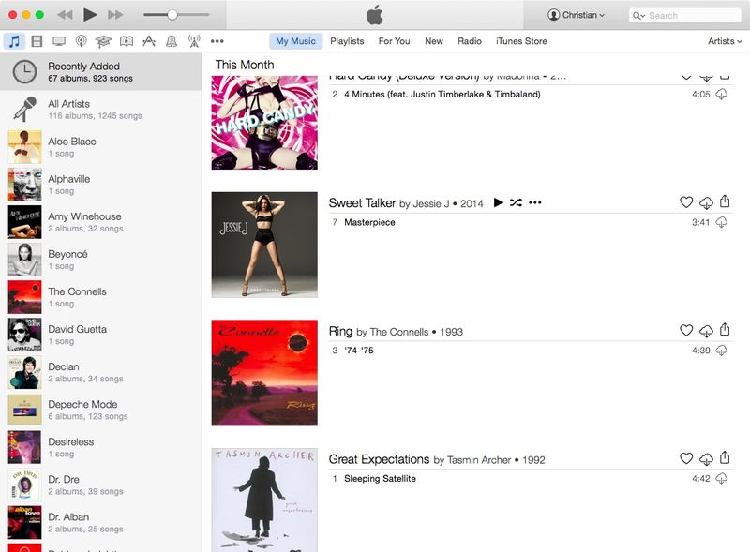Select artist Declan

click(x=100, y=372)
